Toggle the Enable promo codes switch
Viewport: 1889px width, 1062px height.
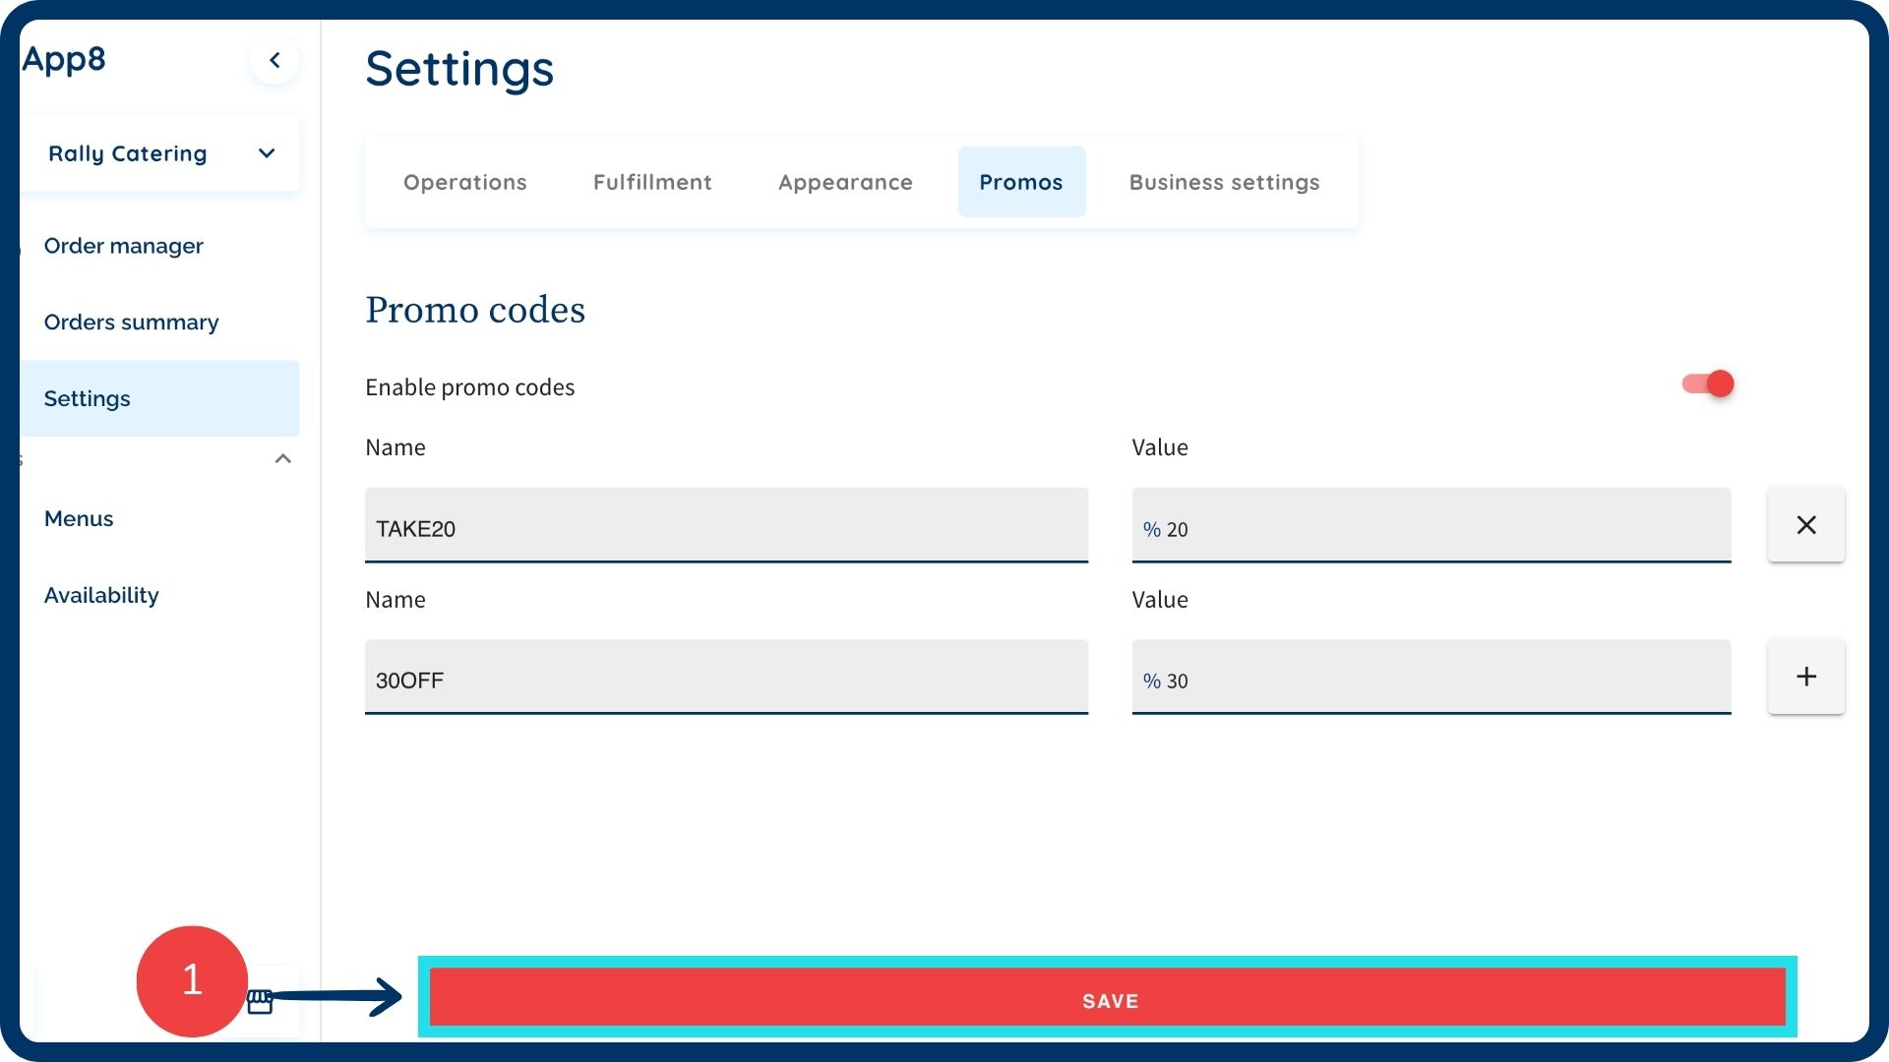(x=1708, y=384)
